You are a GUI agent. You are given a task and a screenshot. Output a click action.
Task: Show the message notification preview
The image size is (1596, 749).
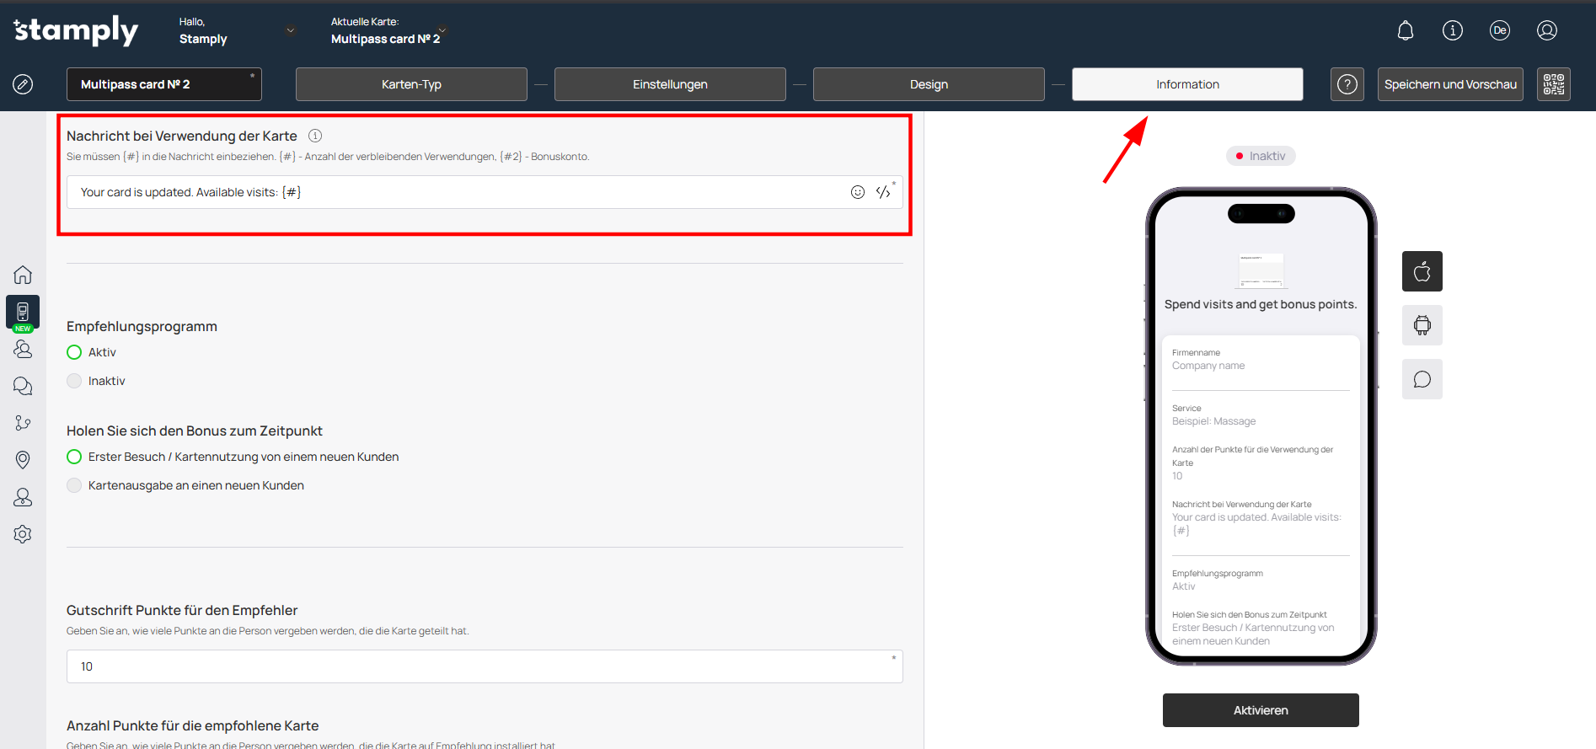point(1422,379)
